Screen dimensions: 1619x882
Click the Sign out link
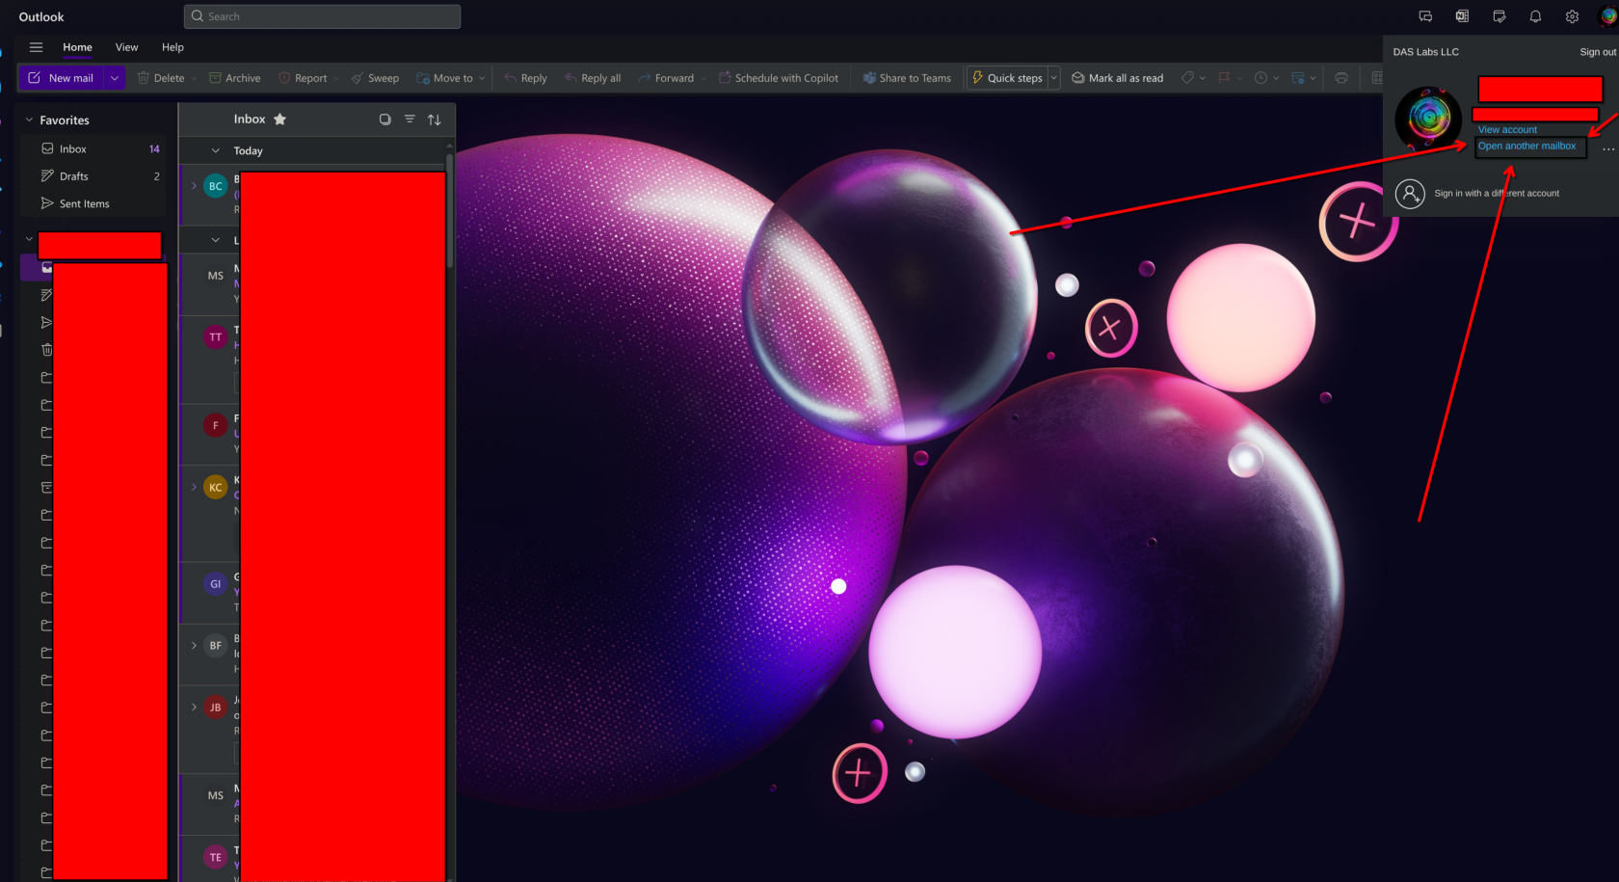1598,52
